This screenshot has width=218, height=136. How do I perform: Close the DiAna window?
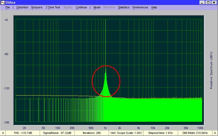coord(214,3)
